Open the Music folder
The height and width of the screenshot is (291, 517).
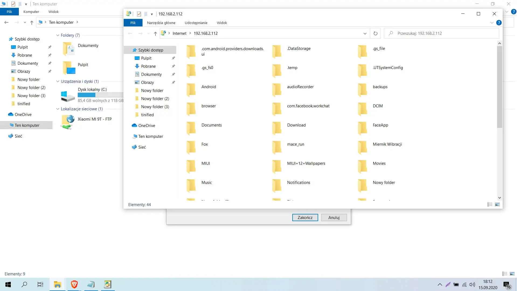pos(206,182)
